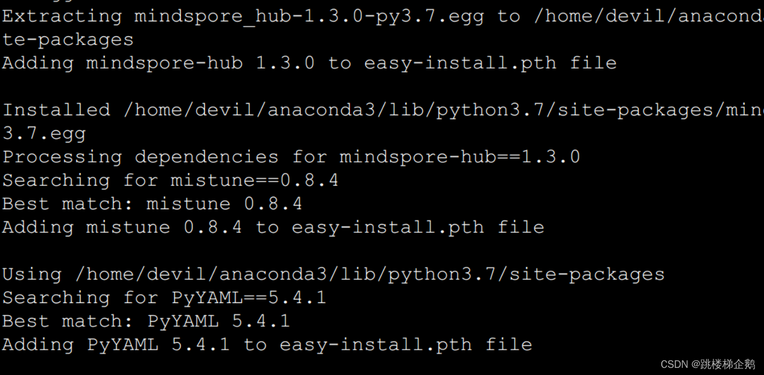Image resolution: width=764 pixels, height=375 pixels.
Task: Click the site-packages path after "Using"
Action: click(370, 274)
